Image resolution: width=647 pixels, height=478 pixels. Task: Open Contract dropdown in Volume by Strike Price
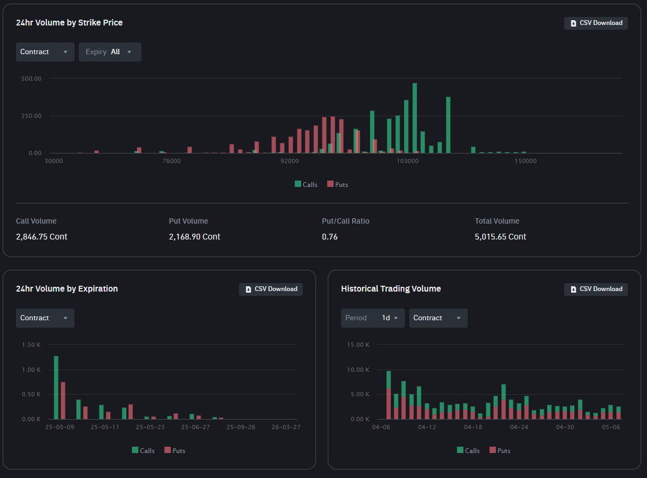[45, 52]
